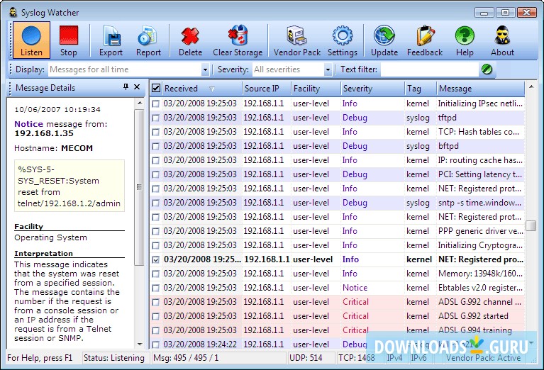Check the 'PPP generic driver ve...' row box
Screen dimensions: 544x370
pos(156,231)
